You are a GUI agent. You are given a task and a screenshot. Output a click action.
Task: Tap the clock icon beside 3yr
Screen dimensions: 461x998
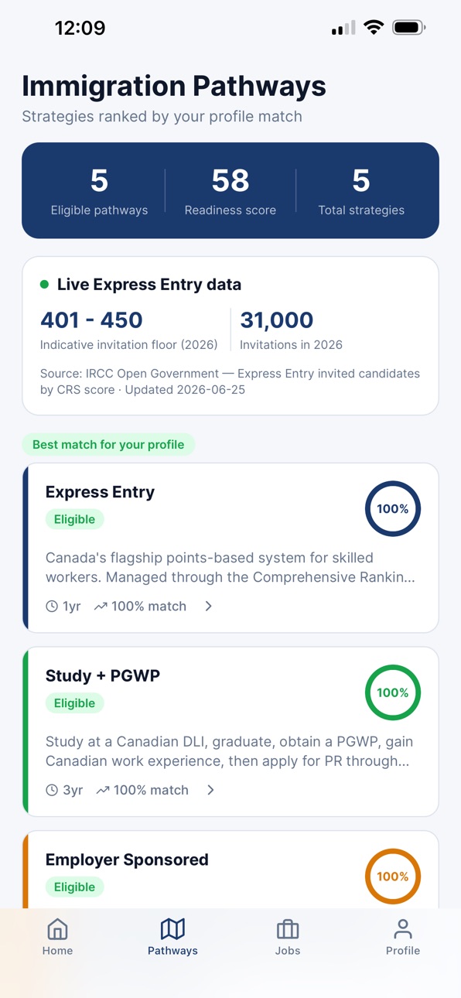click(52, 790)
